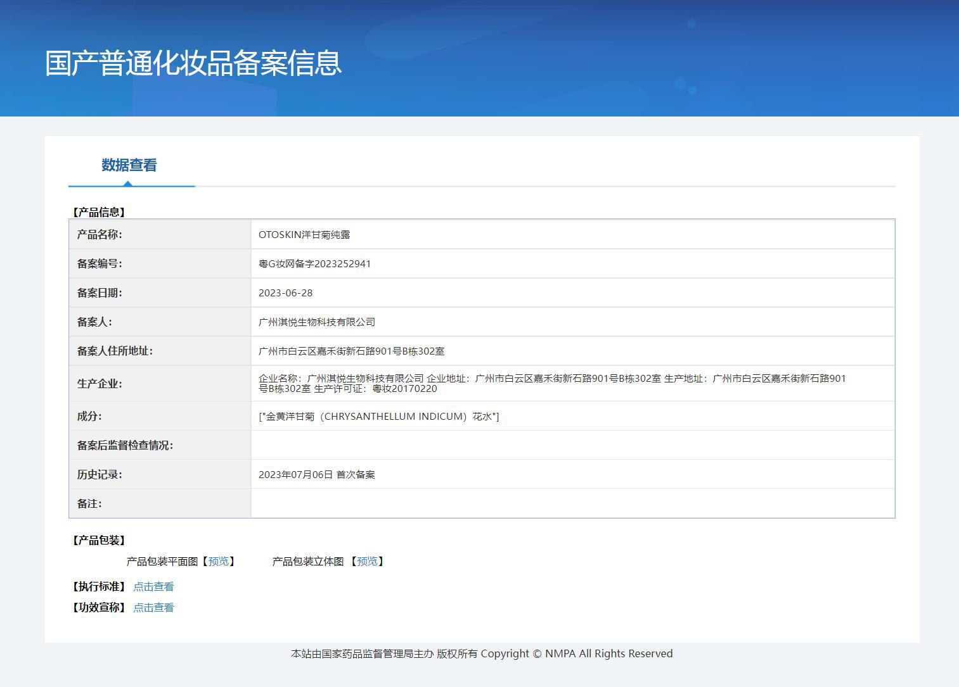Viewport: 959px width, 687px height.
Task: Click the NMPA copyright footer text
Action: click(x=482, y=653)
